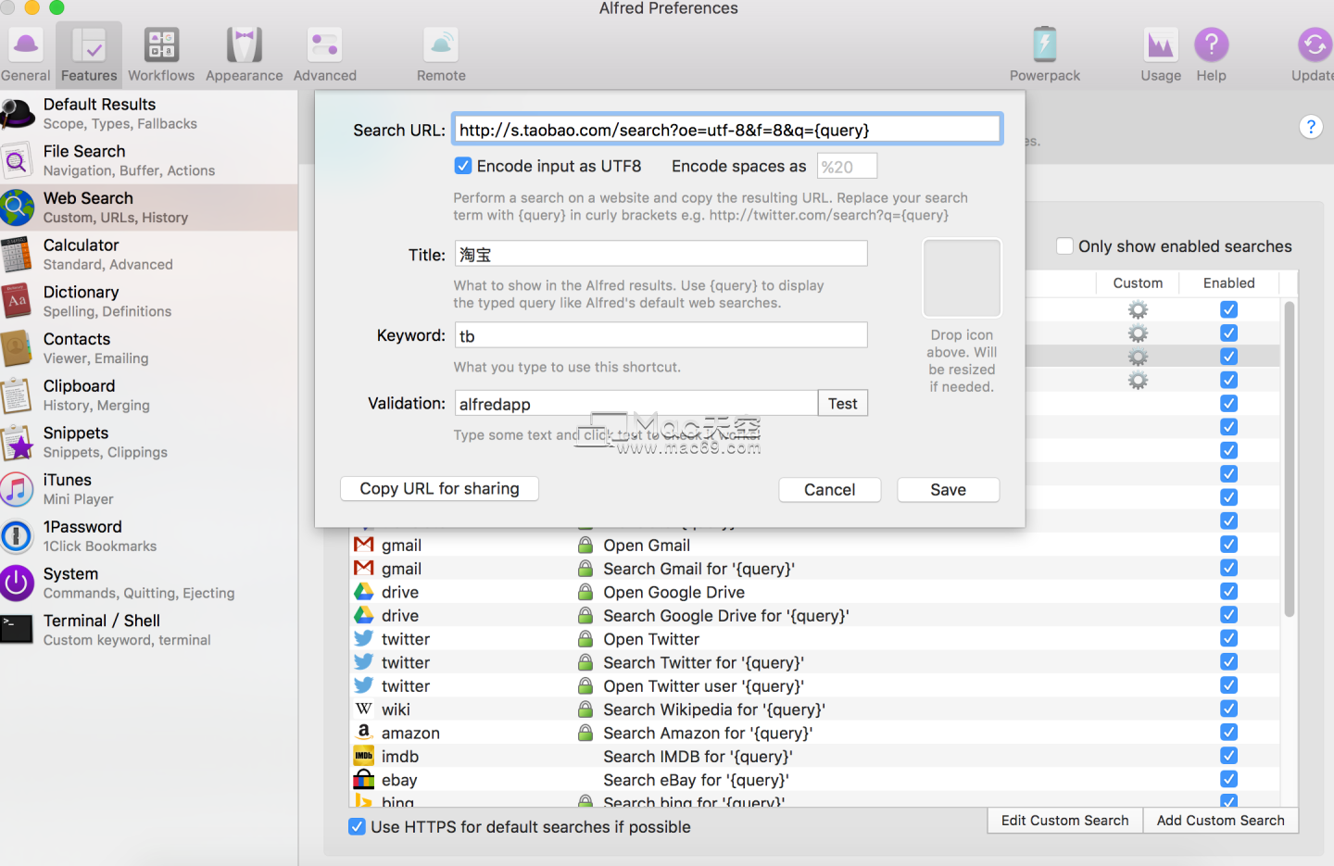Disable Search IMDB enabled checkbox
This screenshot has width=1334, height=866.
click(1228, 756)
